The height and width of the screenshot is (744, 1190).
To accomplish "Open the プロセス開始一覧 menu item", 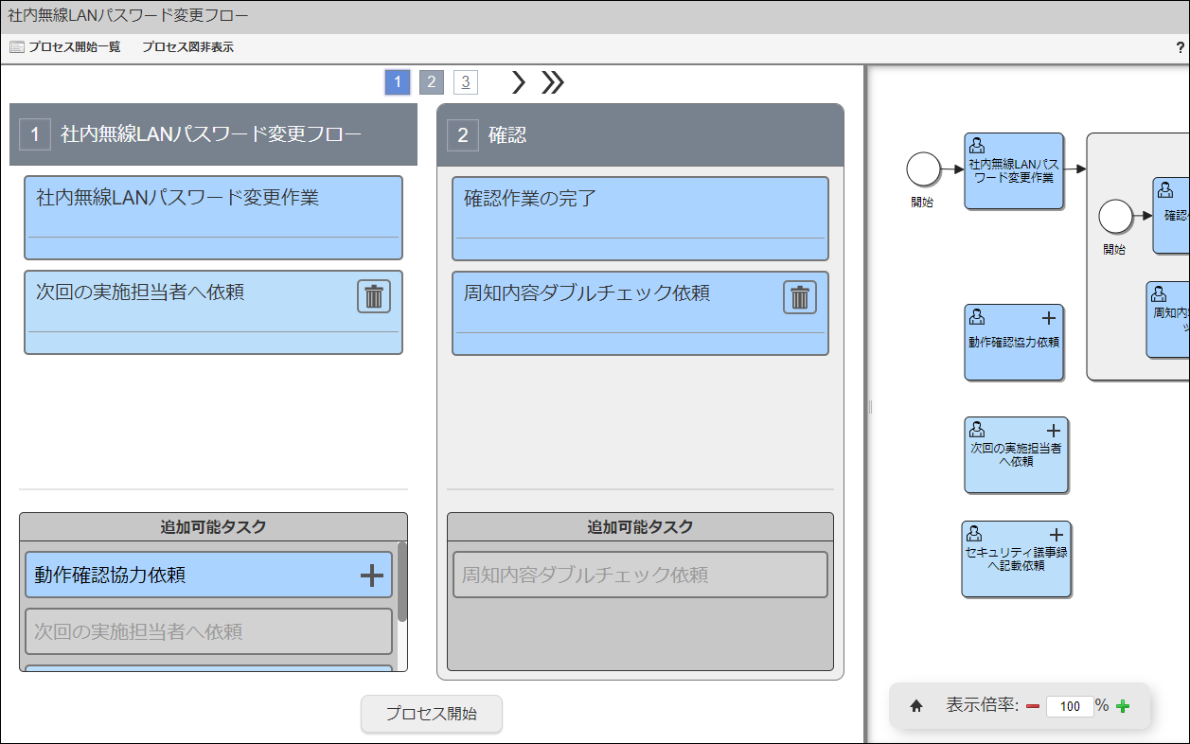I will 66,47.
